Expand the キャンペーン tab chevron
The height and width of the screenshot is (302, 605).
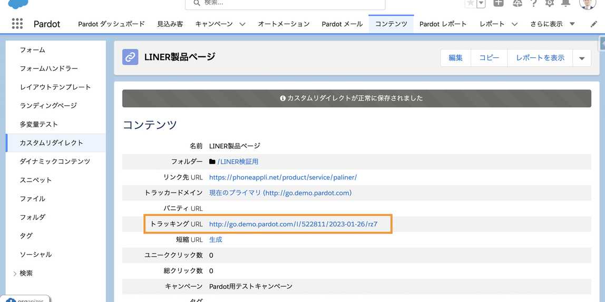point(242,24)
